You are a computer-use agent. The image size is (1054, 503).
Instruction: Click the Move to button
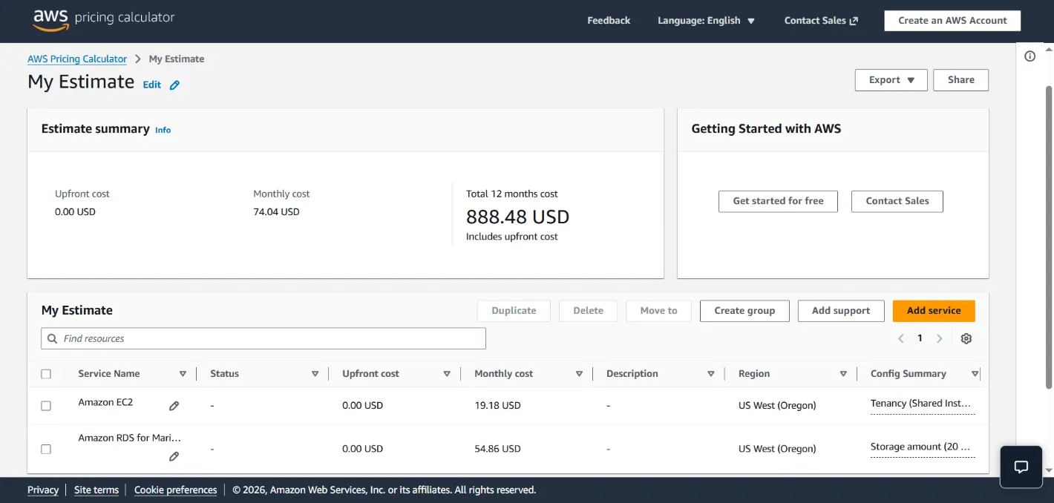click(658, 311)
